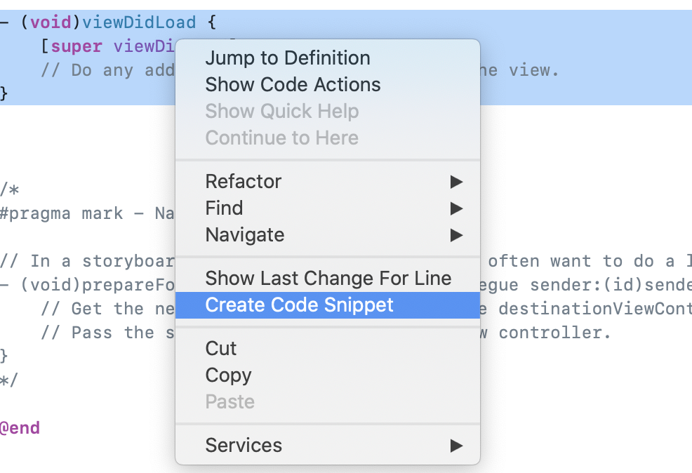Click the Refactor menu label

point(243,182)
